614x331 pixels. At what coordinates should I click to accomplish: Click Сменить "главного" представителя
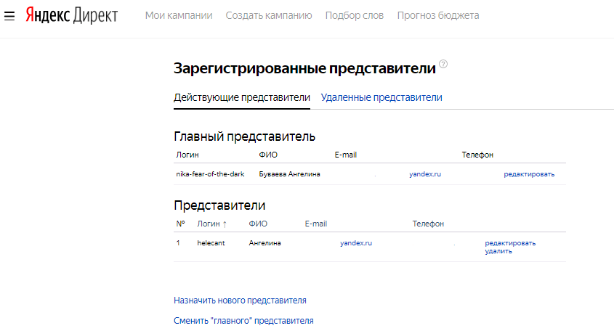pyautogui.click(x=243, y=320)
